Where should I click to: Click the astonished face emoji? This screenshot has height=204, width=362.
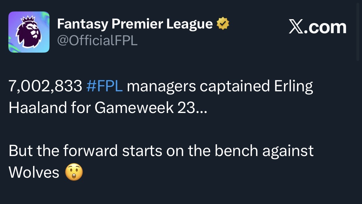[74, 172]
